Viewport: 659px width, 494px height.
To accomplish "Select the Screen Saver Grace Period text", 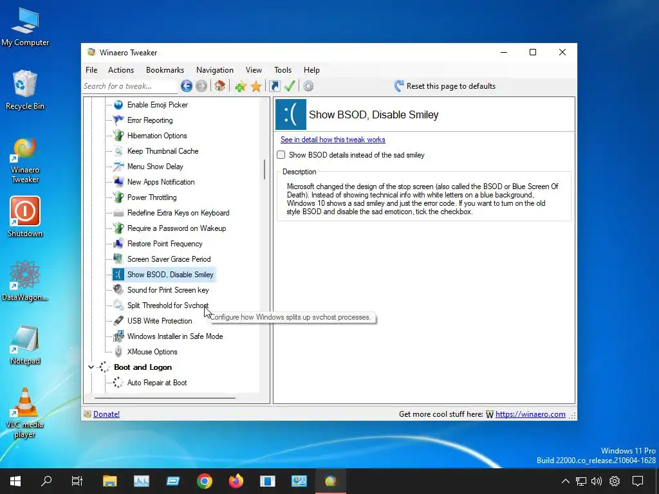I will pyautogui.click(x=169, y=259).
